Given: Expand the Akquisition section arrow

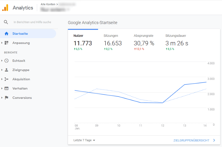Looking at the screenshot, I should coord(2,79).
